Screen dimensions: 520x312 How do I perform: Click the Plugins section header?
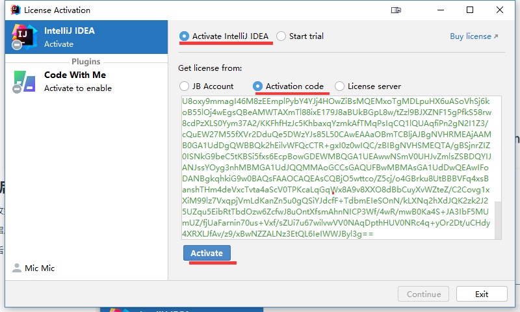coord(86,61)
